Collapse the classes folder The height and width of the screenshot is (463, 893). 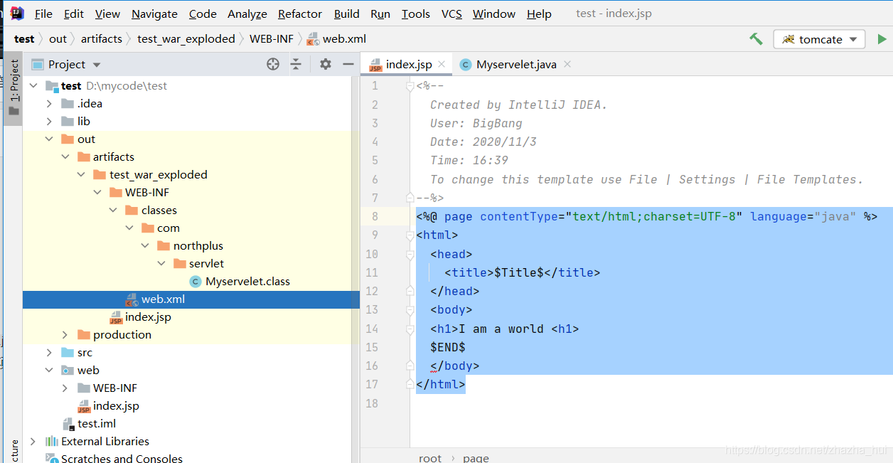pyautogui.click(x=113, y=211)
